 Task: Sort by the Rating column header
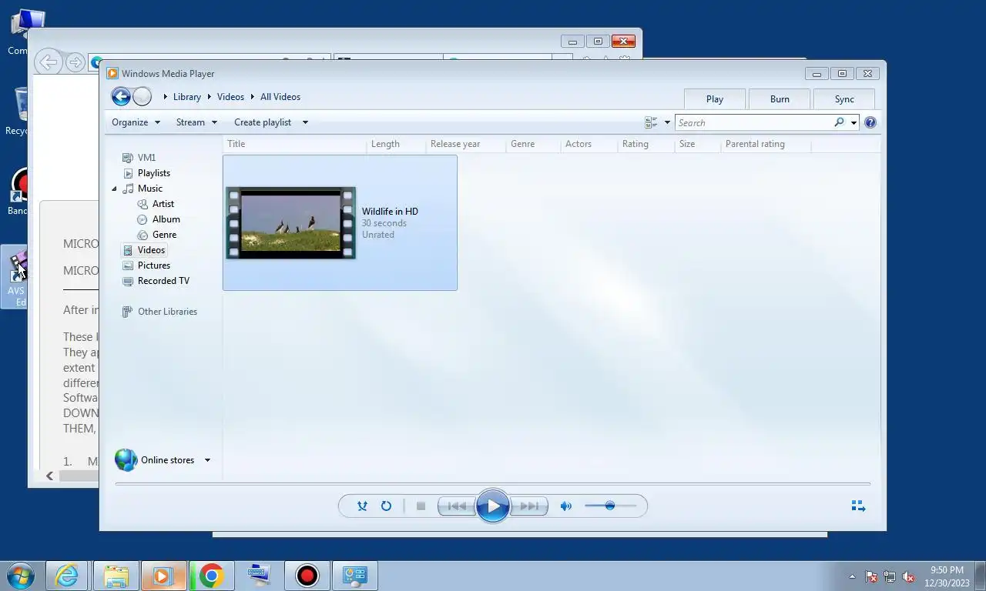(x=646, y=144)
